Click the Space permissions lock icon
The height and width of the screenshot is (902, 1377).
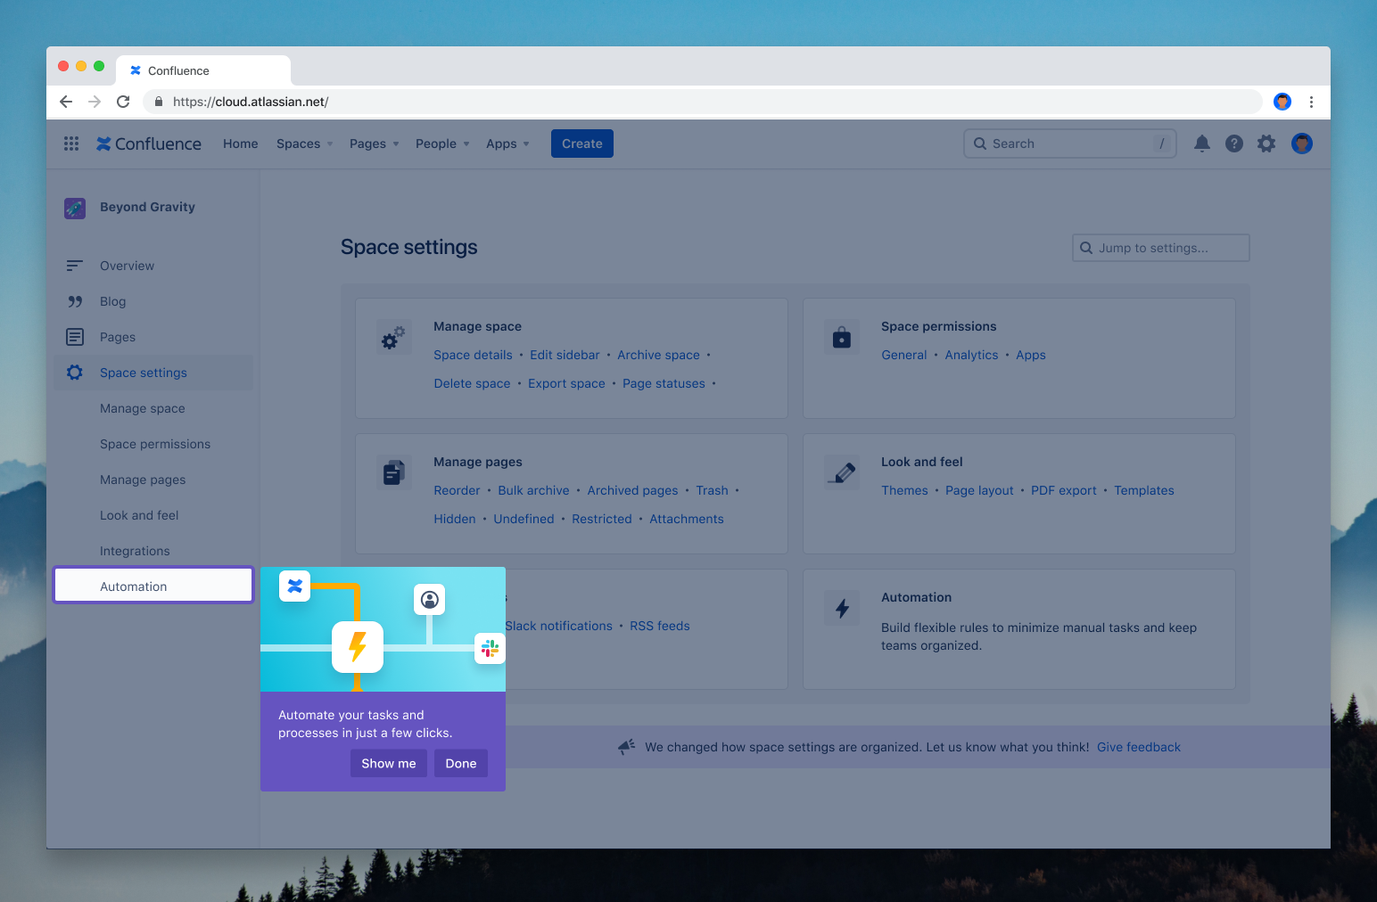pyautogui.click(x=841, y=338)
